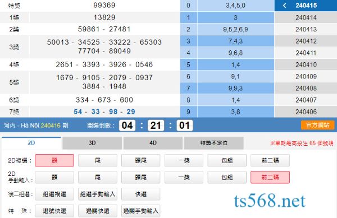337x218 pixels.
Task: Click the 過關手動輸入 button
Action: point(141,211)
